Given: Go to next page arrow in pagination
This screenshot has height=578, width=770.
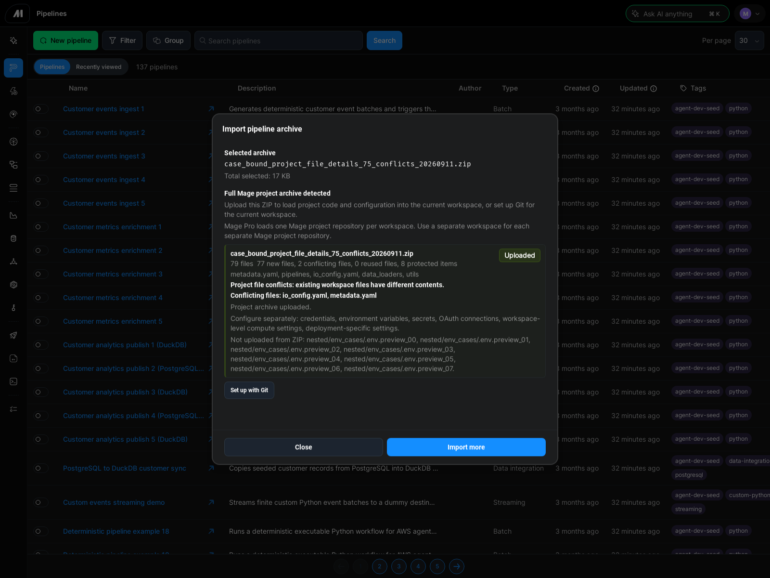Looking at the screenshot, I should [x=457, y=566].
